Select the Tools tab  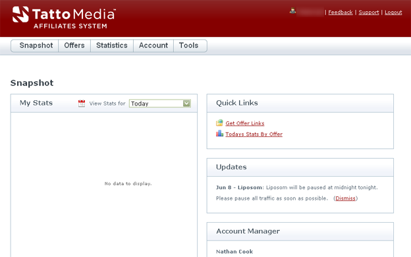tap(190, 45)
